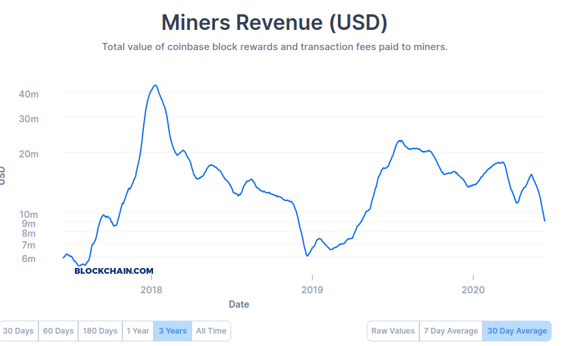Click the 2020 tick on the date axis
This screenshot has width=564, height=346.
473,289
